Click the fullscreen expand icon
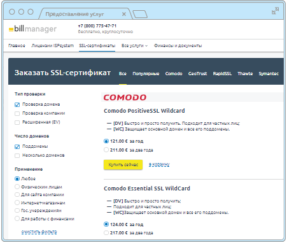 275,11
